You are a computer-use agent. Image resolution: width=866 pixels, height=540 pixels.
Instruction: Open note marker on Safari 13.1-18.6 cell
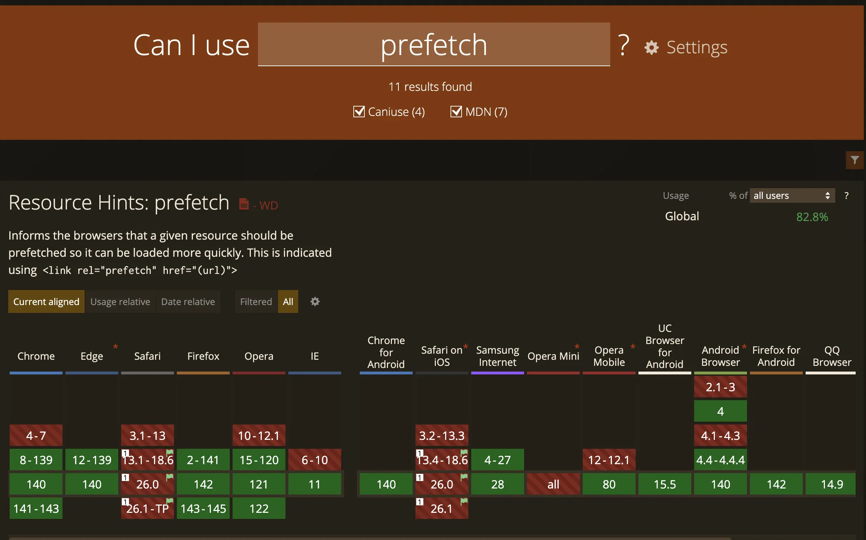click(126, 453)
